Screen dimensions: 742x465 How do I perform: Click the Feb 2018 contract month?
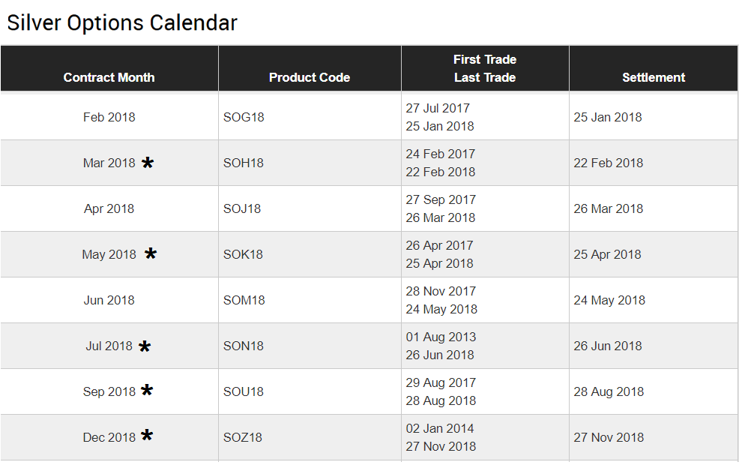click(x=109, y=117)
